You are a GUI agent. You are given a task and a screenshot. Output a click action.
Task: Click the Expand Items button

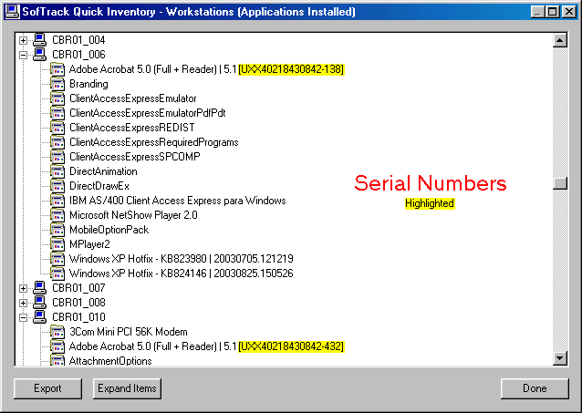click(x=126, y=388)
